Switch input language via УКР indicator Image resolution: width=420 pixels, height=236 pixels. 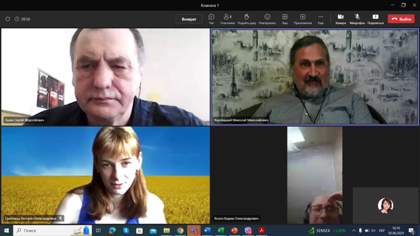click(381, 231)
